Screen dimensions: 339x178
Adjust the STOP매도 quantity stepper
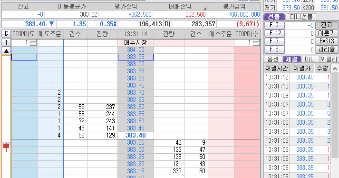click(x=33, y=43)
